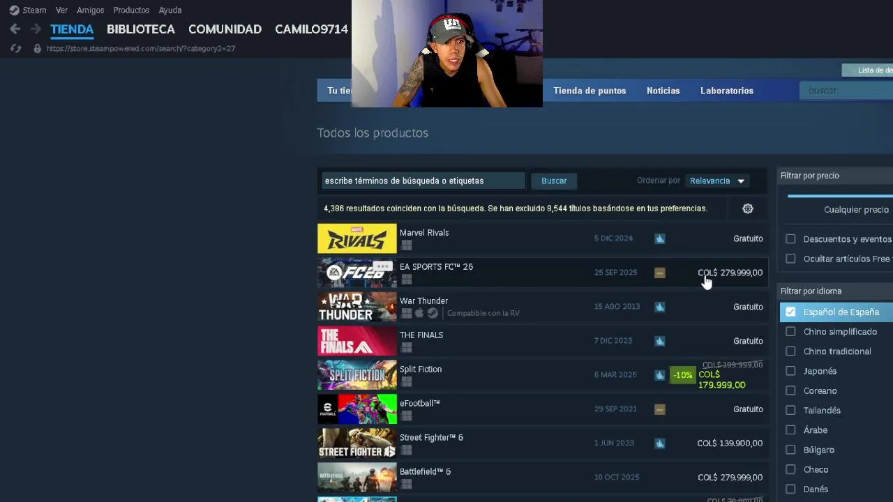Collapse Filtrar por precio section
The width and height of the screenshot is (893, 502).
pyautogui.click(x=836, y=176)
